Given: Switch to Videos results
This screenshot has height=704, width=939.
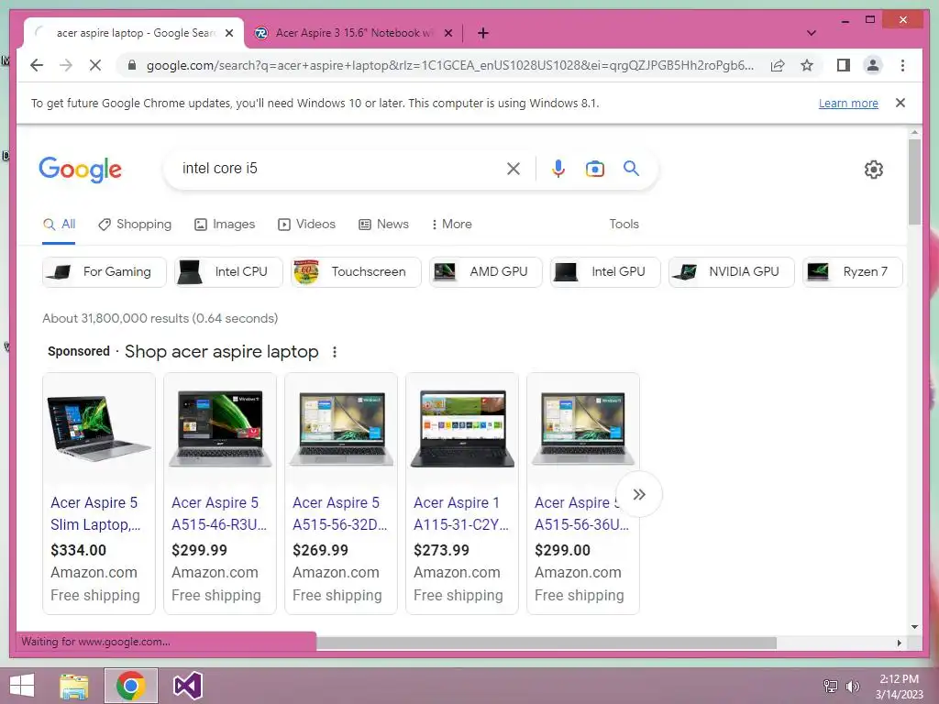Looking at the screenshot, I should pyautogui.click(x=306, y=224).
